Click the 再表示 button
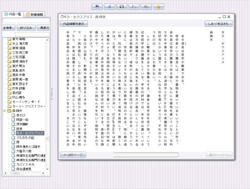The image size is (250, 189). tap(44, 28)
